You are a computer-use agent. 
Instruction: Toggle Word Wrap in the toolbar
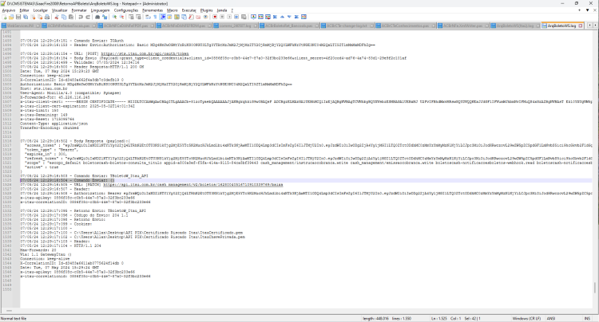click(148, 17)
